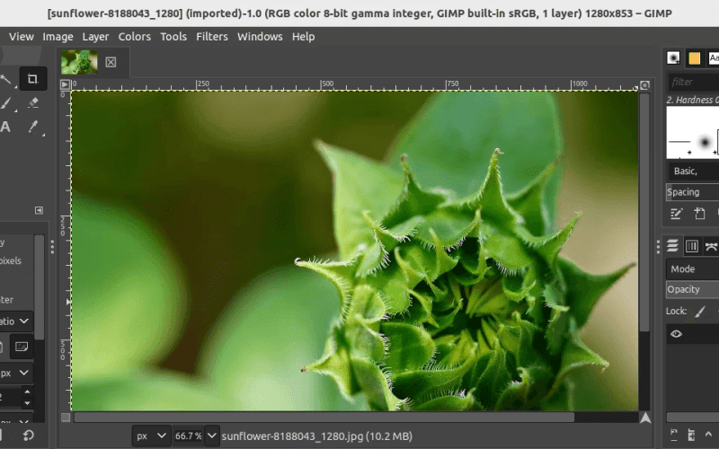Adjust the layer Opacity slider
Image resolution: width=719 pixels, height=449 pixels.
coord(692,289)
